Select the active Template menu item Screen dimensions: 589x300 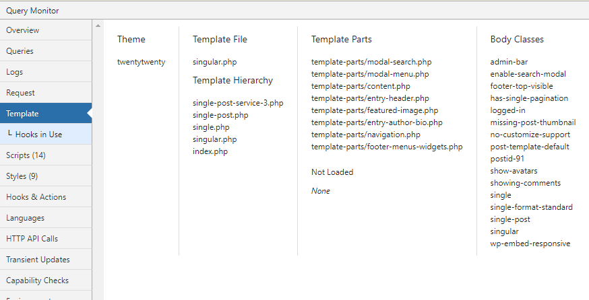point(46,113)
